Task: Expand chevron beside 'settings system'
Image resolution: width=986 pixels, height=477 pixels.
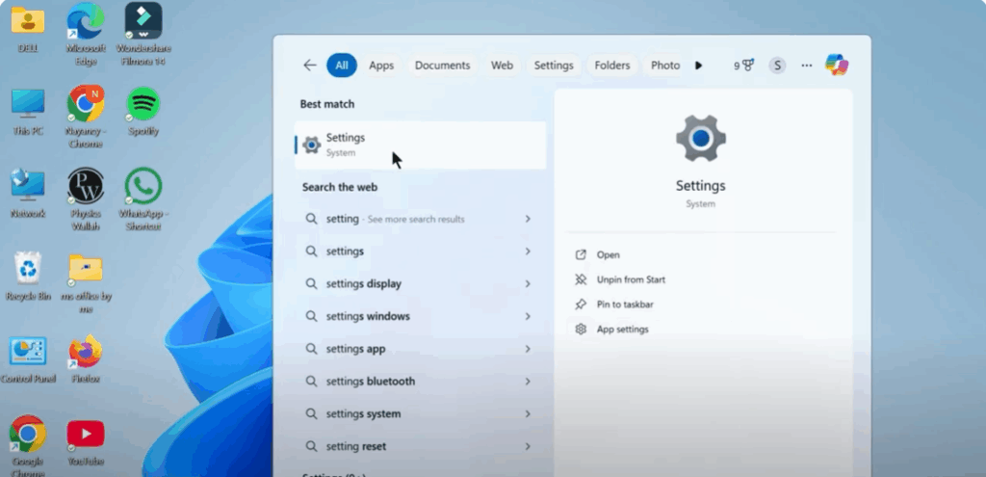Action: (x=528, y=414)
